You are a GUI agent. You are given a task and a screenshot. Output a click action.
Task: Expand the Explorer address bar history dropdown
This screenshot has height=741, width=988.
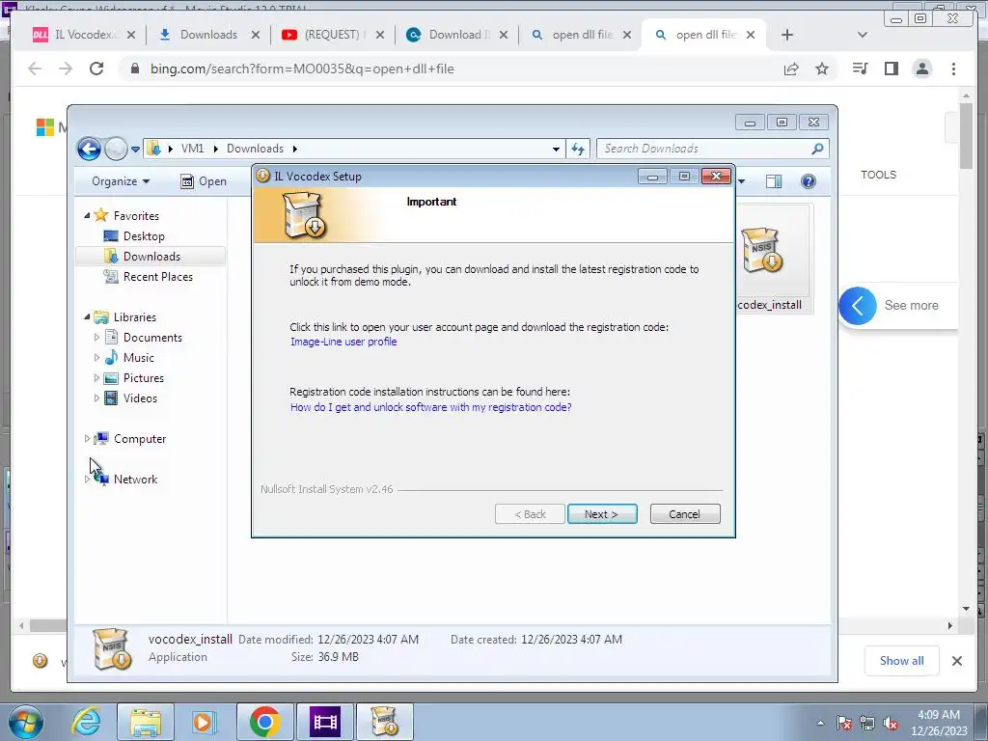(x=556, y=150)
